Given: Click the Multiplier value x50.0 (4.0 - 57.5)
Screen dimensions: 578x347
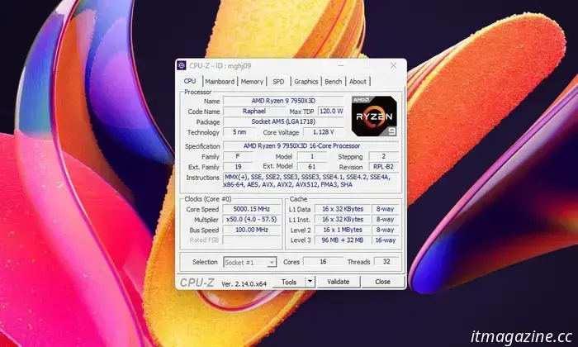Looking at the screenshot, I should point(252,219).
